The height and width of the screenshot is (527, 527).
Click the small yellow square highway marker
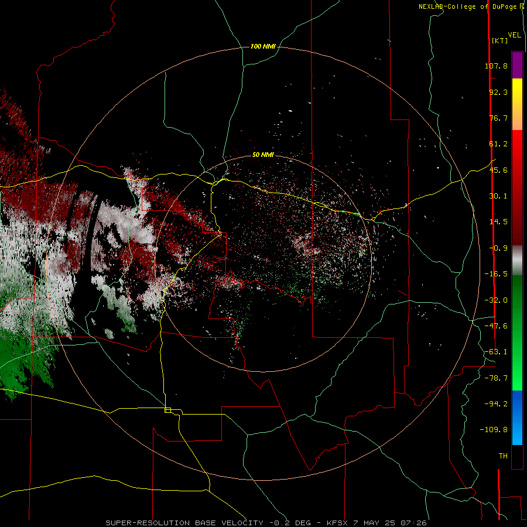[x=167, y=410]
